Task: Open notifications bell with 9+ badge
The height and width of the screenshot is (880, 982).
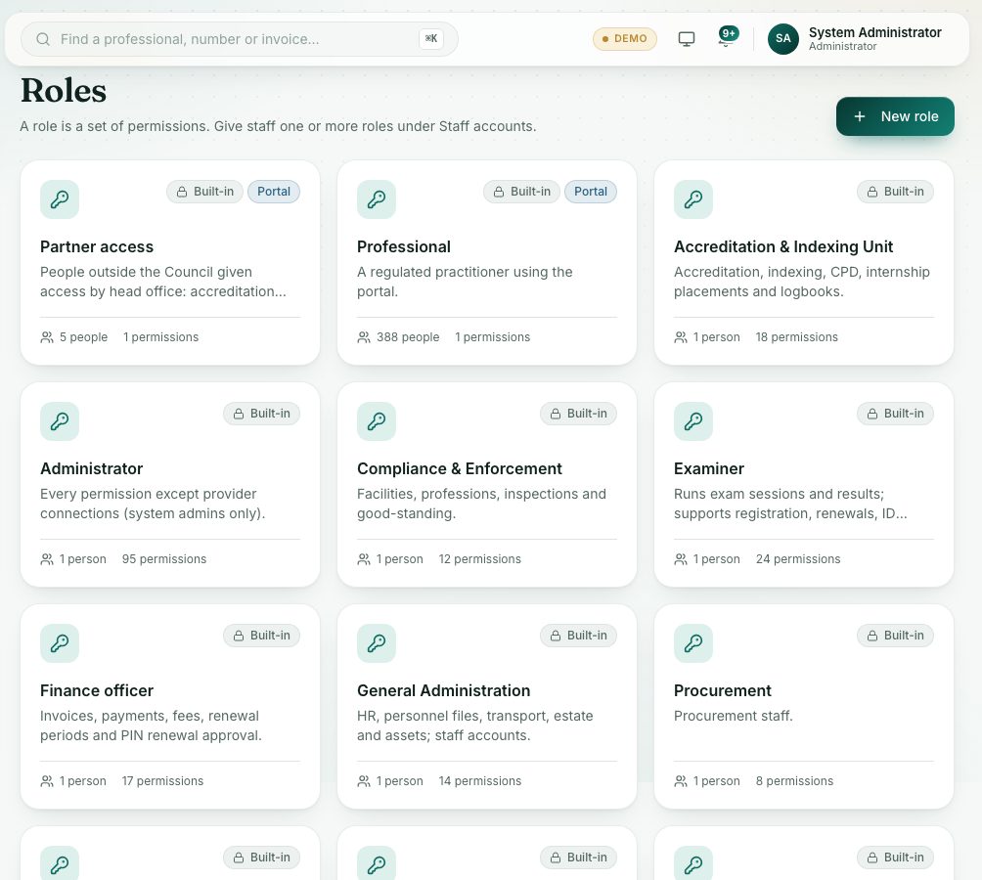Action: [x=727, y=36]
